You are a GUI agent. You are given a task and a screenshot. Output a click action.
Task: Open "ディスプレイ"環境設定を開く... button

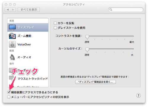point(96,82)
